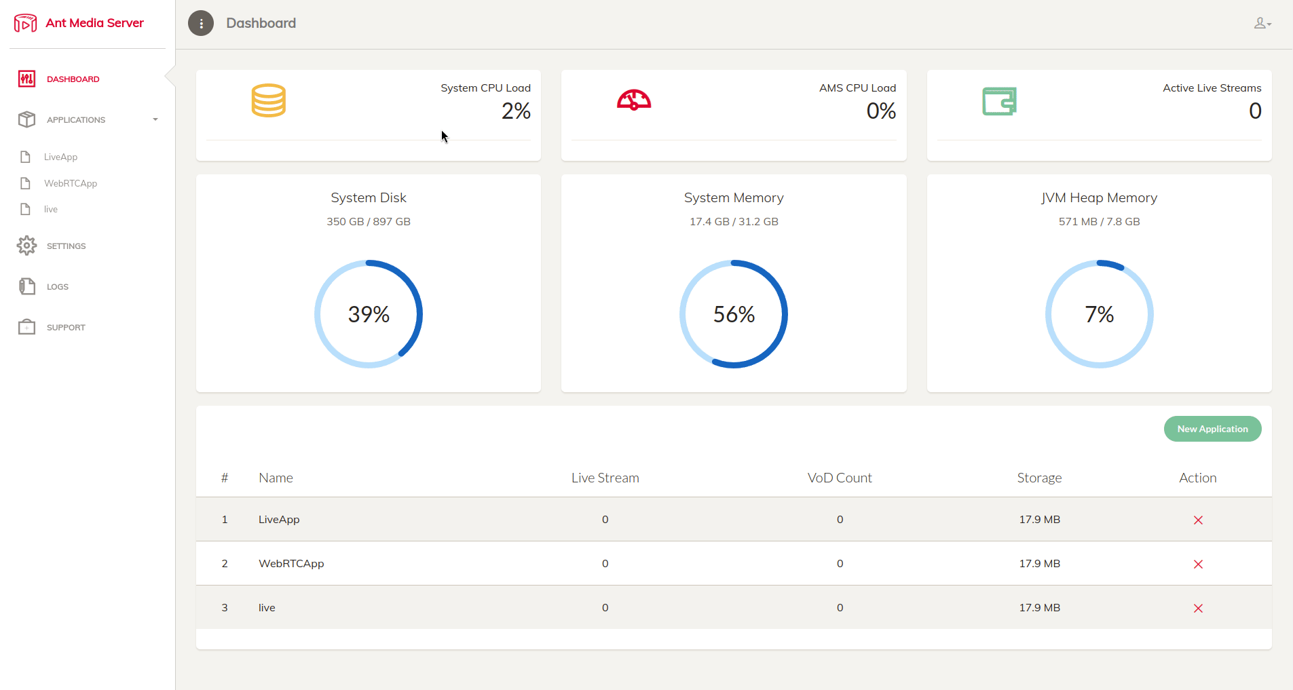The width and height of the screenshot is (1293, 690).
Task: Click the Settings gear icon
Action: pyautogui.click(x=26, y=246)
